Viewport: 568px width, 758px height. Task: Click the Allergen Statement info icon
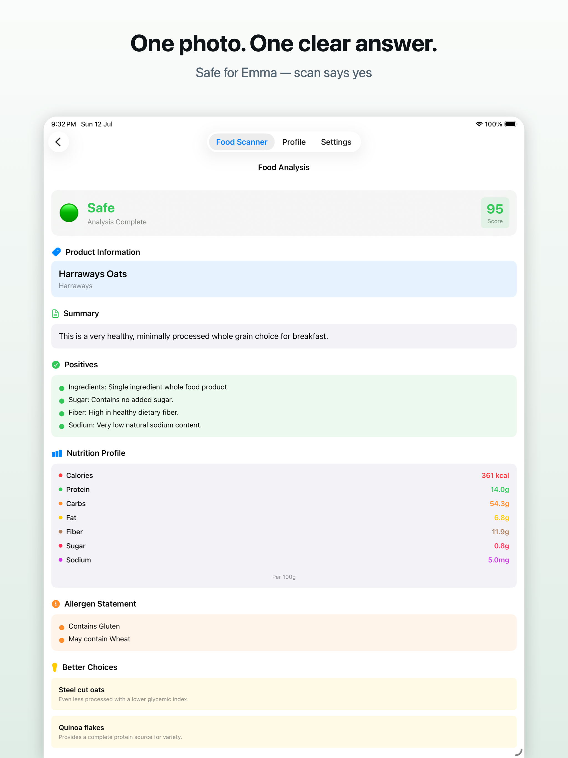pyautogui.click(x=56, y=604)
